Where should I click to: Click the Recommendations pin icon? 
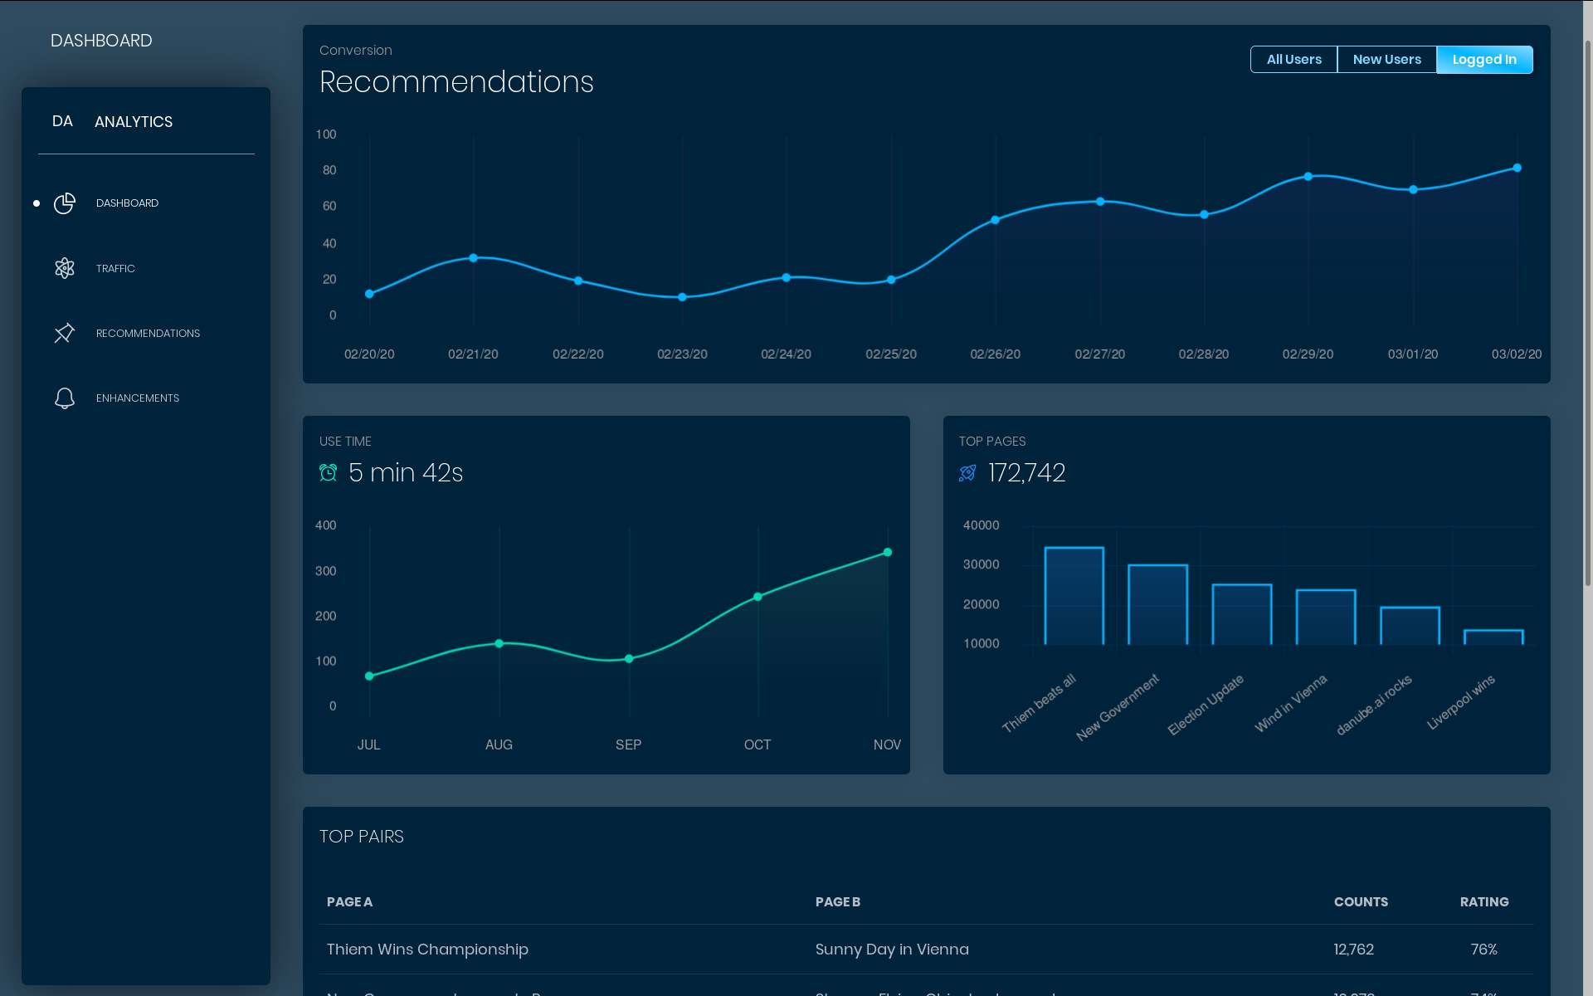65,333
